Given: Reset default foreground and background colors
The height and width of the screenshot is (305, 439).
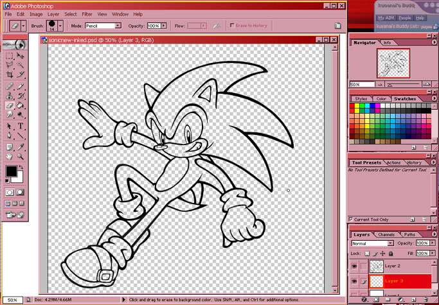Looking at the screenshot, I should pos(7,181).
